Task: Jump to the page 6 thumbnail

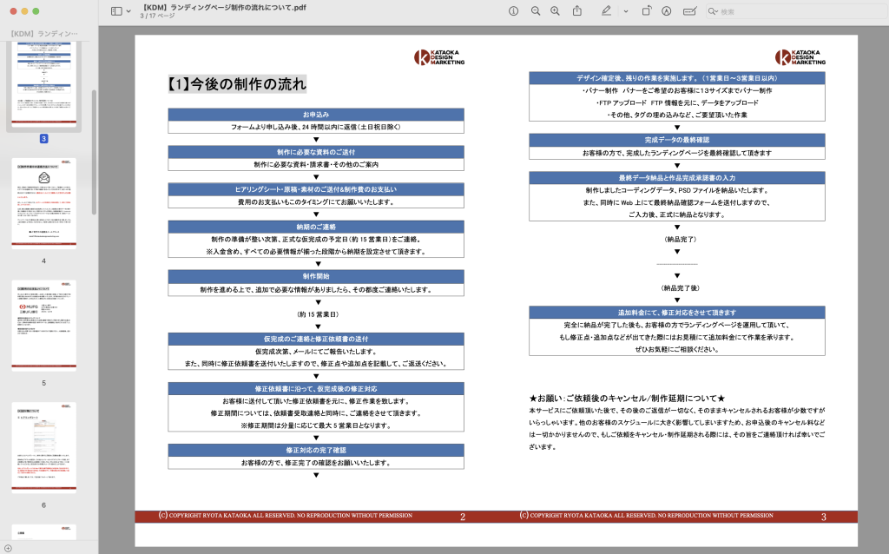Action: (43, 446)
